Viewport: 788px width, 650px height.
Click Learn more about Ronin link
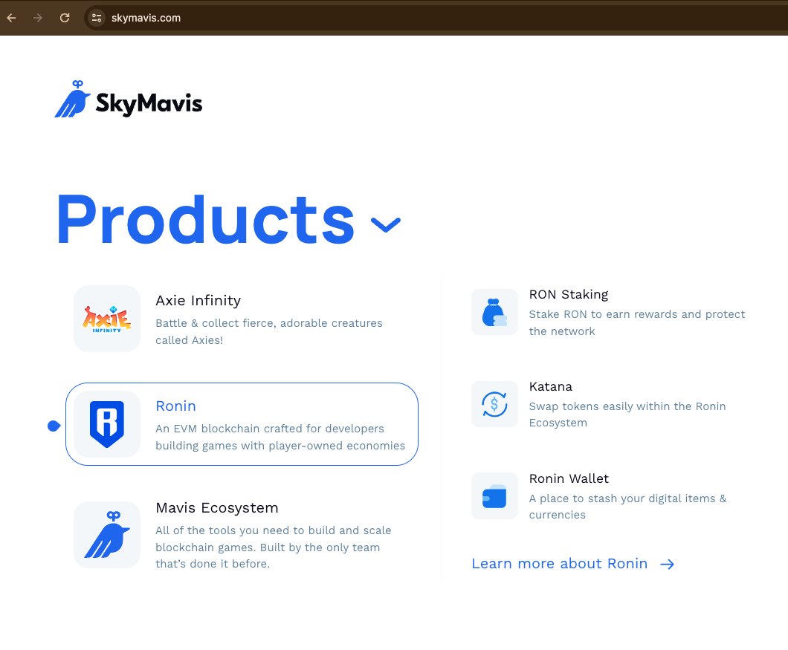[559, 564]
